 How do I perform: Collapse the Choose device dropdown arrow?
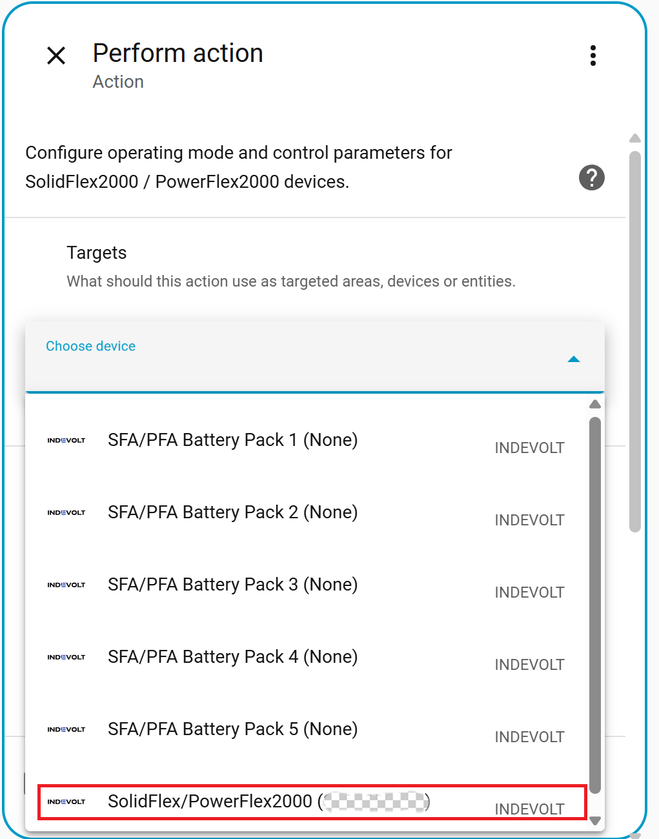point(573,359)
